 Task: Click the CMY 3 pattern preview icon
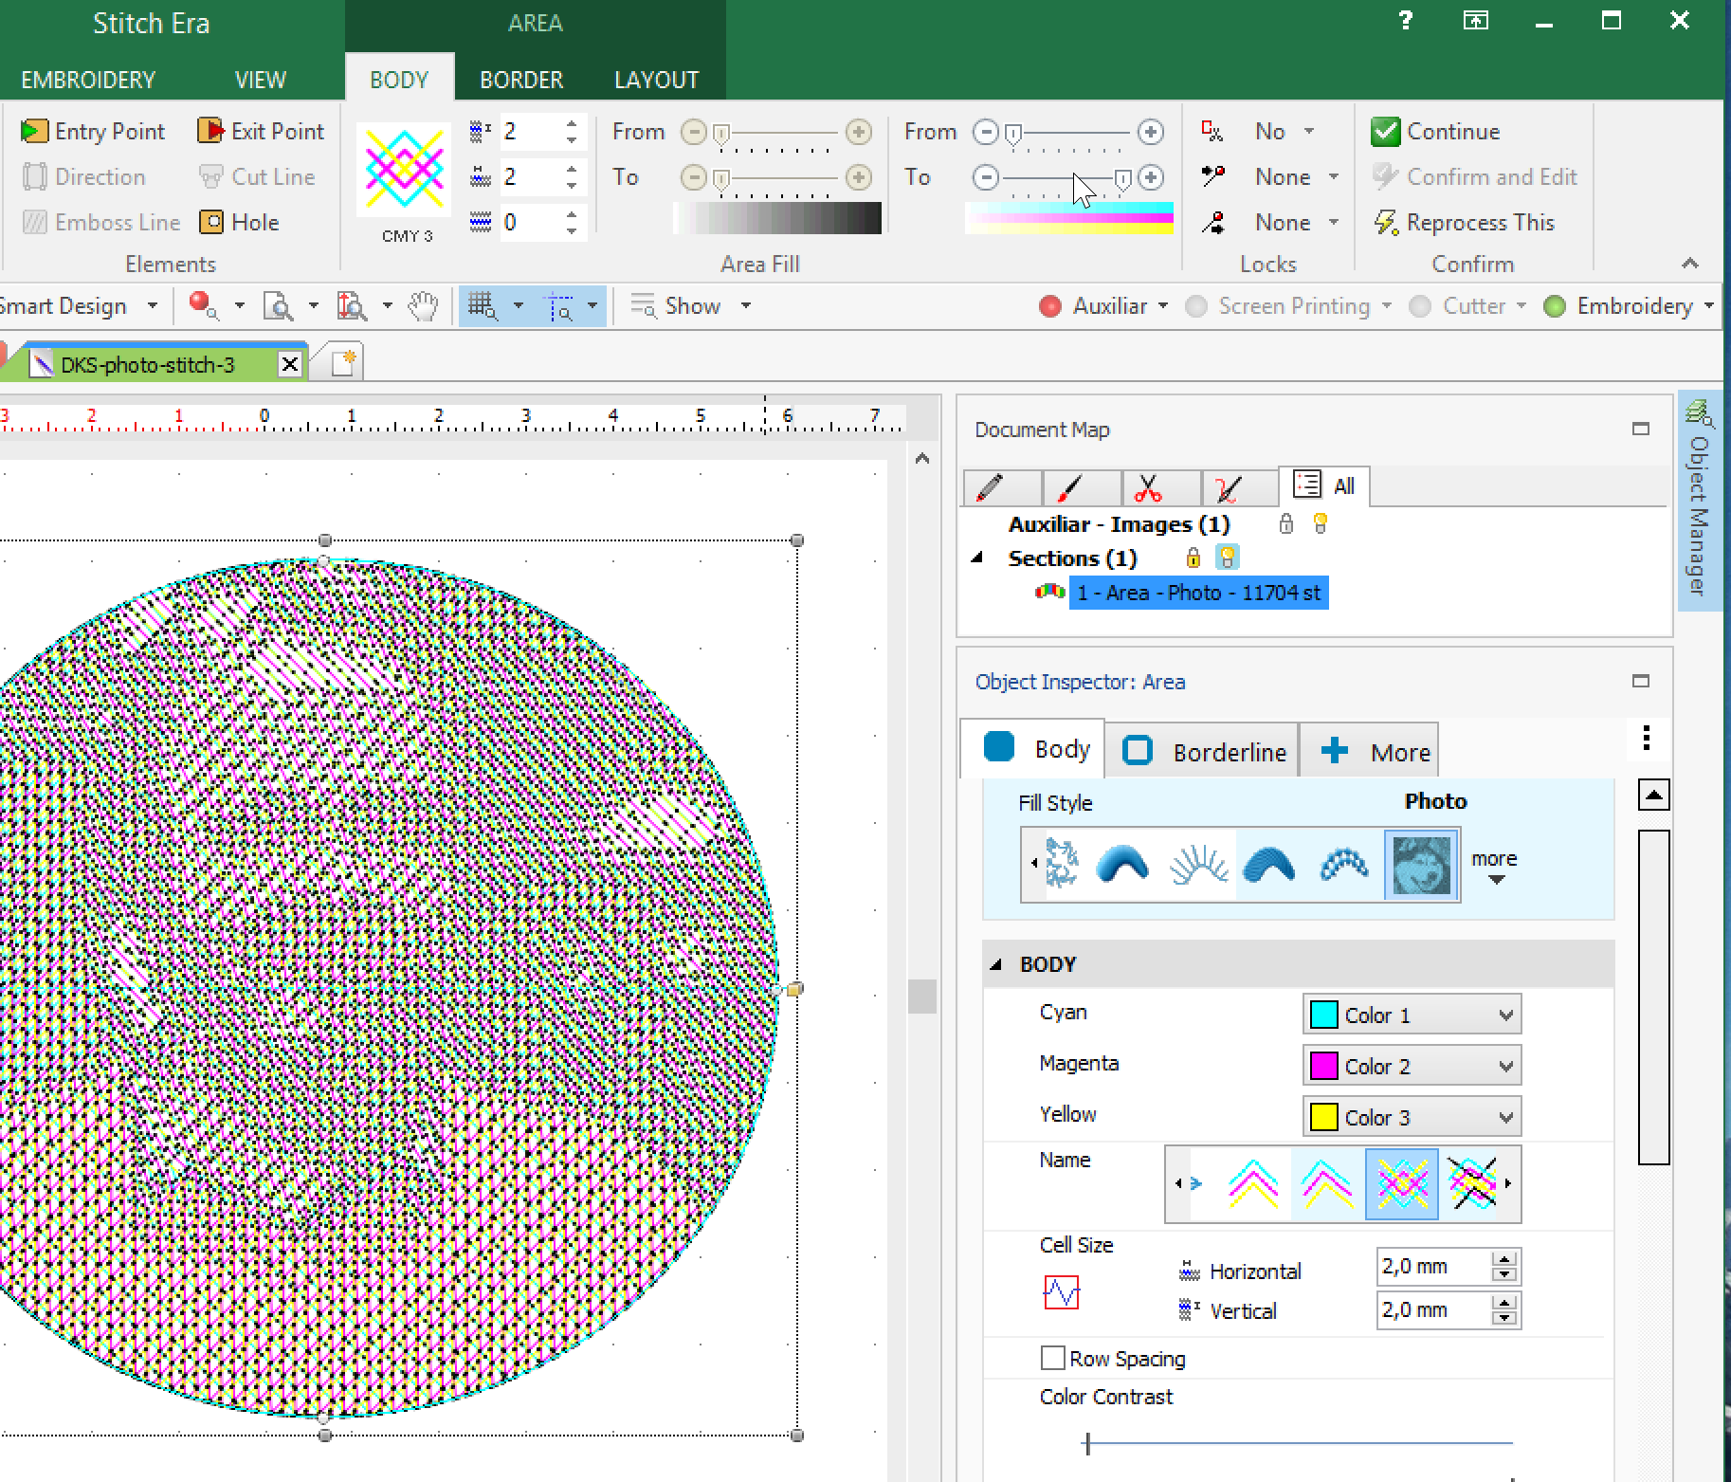405,171
